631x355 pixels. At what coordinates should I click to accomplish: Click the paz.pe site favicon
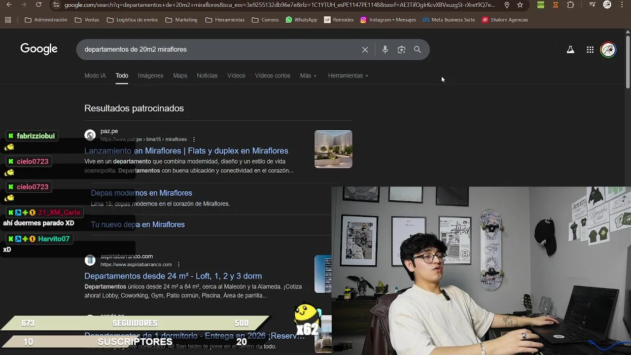(90, 135)
